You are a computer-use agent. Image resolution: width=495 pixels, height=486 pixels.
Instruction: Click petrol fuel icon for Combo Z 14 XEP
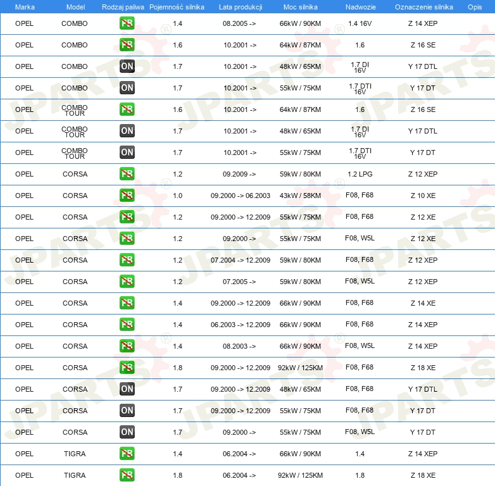pos(127,23)
